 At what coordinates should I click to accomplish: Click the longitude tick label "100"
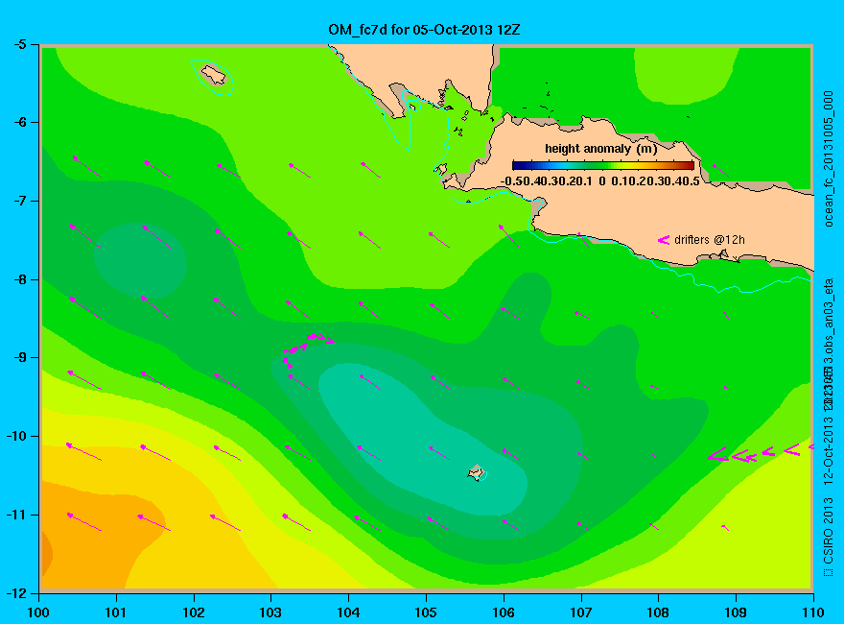coord(38,612)
